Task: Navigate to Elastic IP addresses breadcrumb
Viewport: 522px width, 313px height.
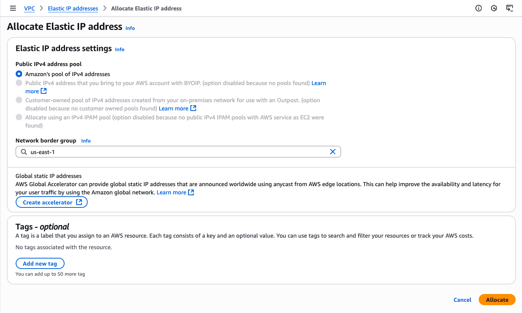Action: [73, 8]
